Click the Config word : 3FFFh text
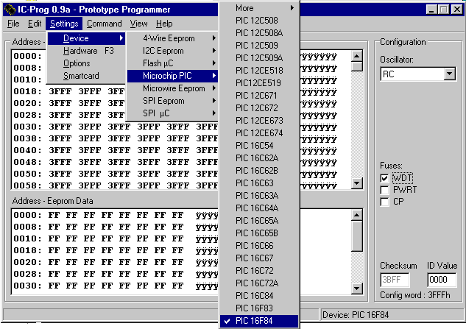Viewport: 466px width, 329px height. pyautogui.click(x=415, y=295)
